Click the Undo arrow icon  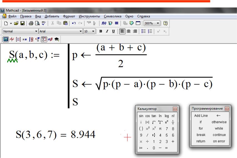click(74, 23)
